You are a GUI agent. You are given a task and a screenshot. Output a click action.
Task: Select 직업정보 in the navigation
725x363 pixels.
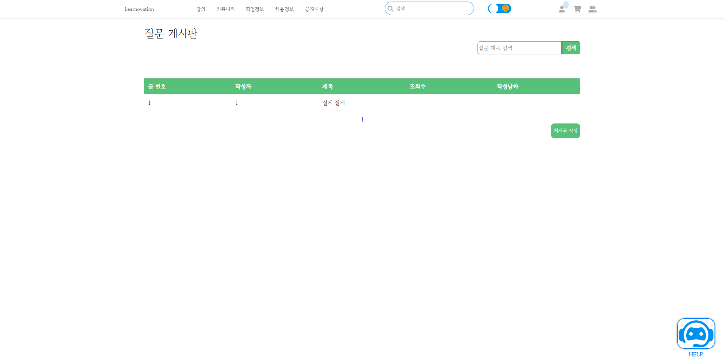(x=254, y=9)
